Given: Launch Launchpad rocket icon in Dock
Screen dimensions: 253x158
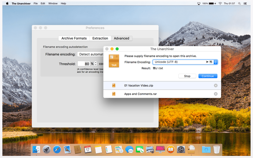Looking at the screenshot, I should click(x=47, y=150).
